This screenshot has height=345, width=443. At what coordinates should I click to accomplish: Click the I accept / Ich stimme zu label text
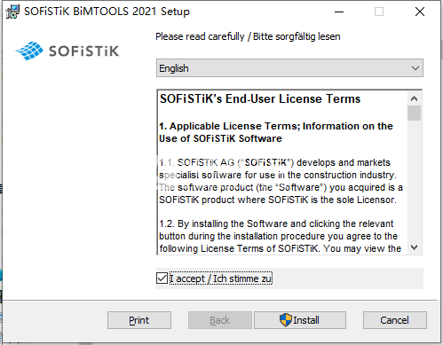(220, 278)
